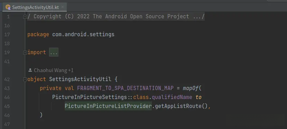Viewport: 287px width, 129px height.
Task: Click the val keyword on line 43
Action: coord(69,88)
